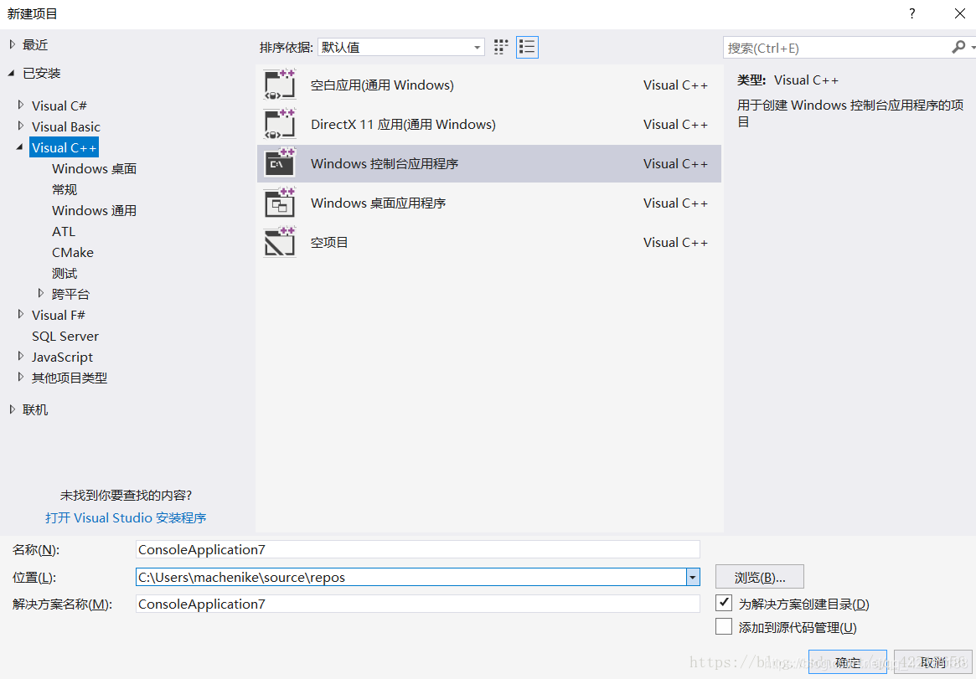Click the 位置 path input field
This screenshot has width=976, height=679.
411,578
